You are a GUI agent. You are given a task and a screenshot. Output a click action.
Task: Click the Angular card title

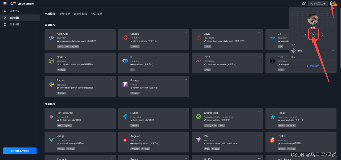[x=135, y=136]
